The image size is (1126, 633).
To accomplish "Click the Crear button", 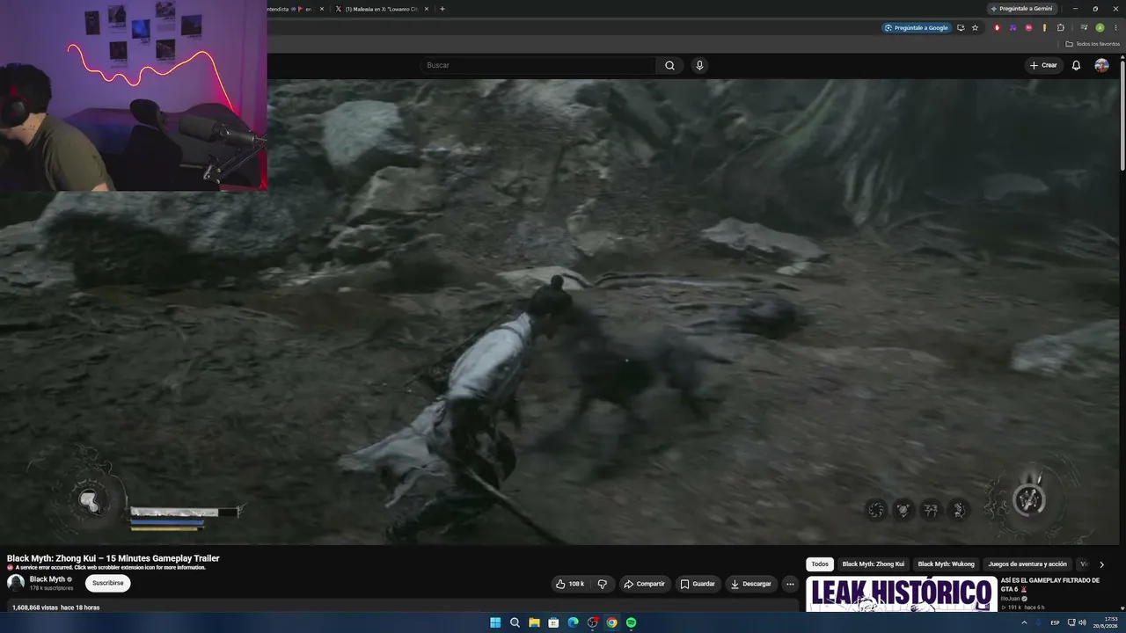I will point(1044,65).
